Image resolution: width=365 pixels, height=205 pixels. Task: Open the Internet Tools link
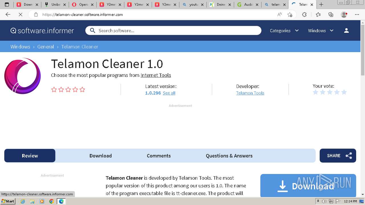coord(156,75)
